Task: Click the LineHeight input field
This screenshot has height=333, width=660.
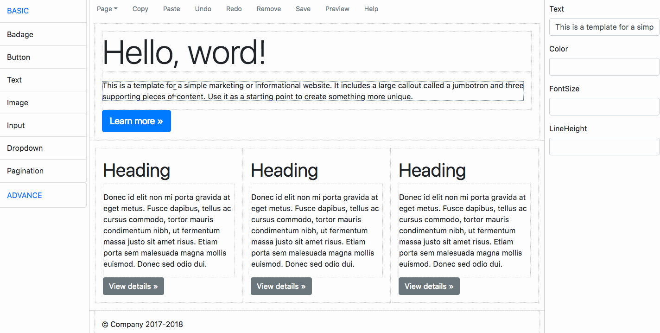Action: point(604,147)
